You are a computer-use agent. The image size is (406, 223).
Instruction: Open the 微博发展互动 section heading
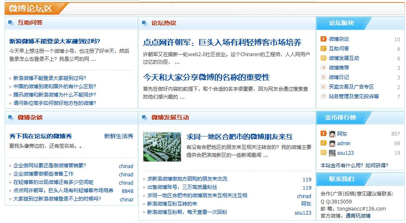170,118
